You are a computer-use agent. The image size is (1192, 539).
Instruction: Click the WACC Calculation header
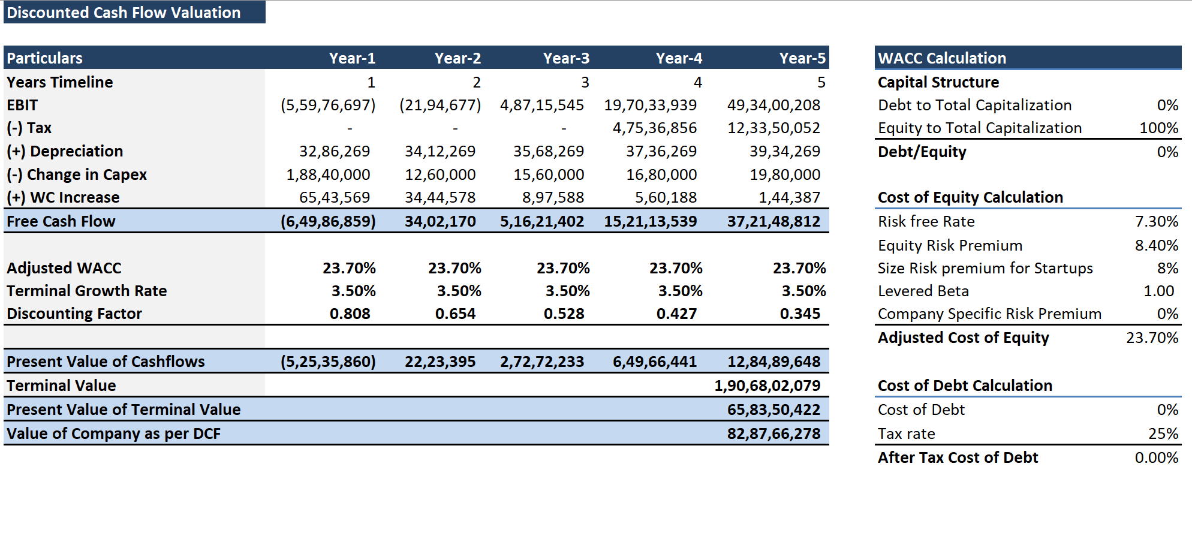[941, 58]
